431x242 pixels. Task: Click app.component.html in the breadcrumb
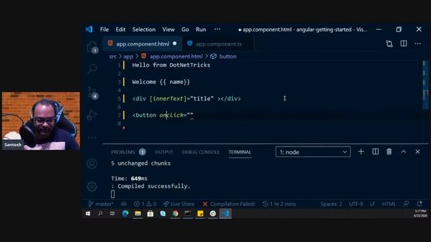point(176,56)
